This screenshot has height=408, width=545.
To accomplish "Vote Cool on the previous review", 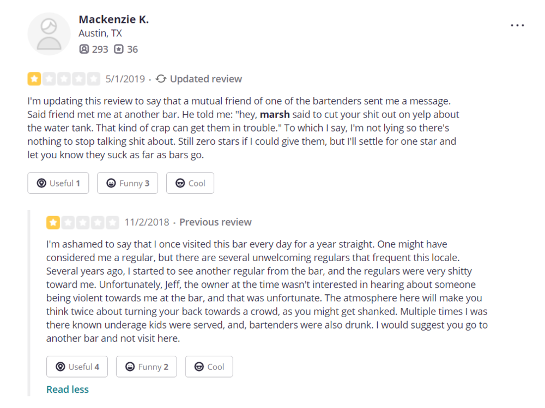I will [x=209, y=367].
